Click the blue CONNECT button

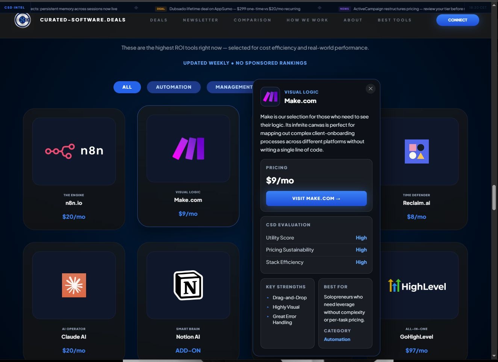click(x=457, y=20)
